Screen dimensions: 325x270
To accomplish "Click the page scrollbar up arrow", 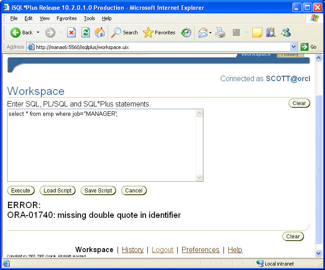I will point(318,57).
